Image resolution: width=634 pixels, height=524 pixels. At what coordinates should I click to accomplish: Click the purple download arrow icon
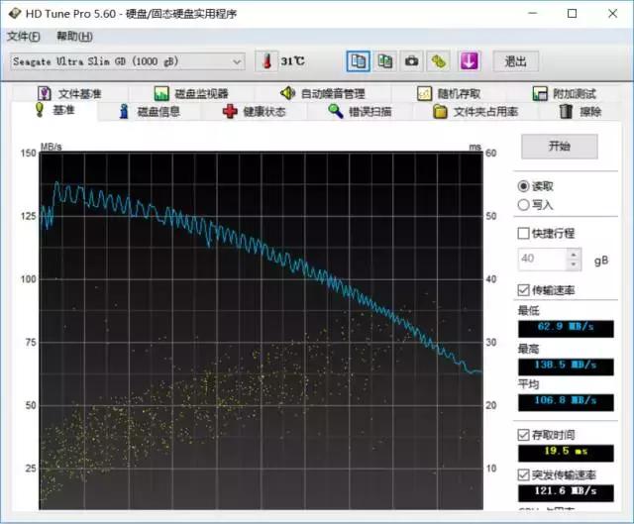pyautogui.click(x=468, y=61)
